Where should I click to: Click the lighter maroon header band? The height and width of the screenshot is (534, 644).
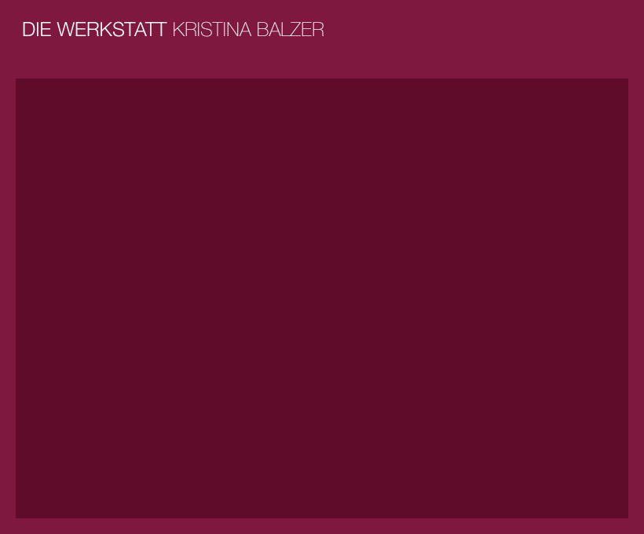pos(322,39)
